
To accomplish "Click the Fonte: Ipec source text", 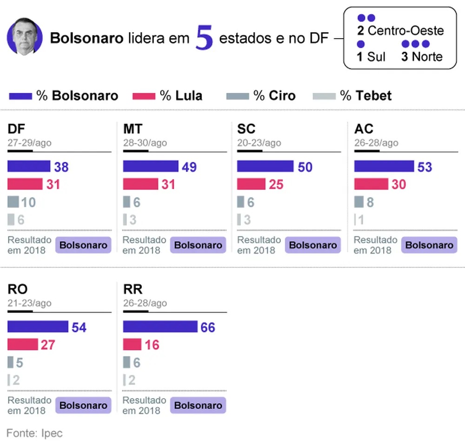I will [35, 433].
